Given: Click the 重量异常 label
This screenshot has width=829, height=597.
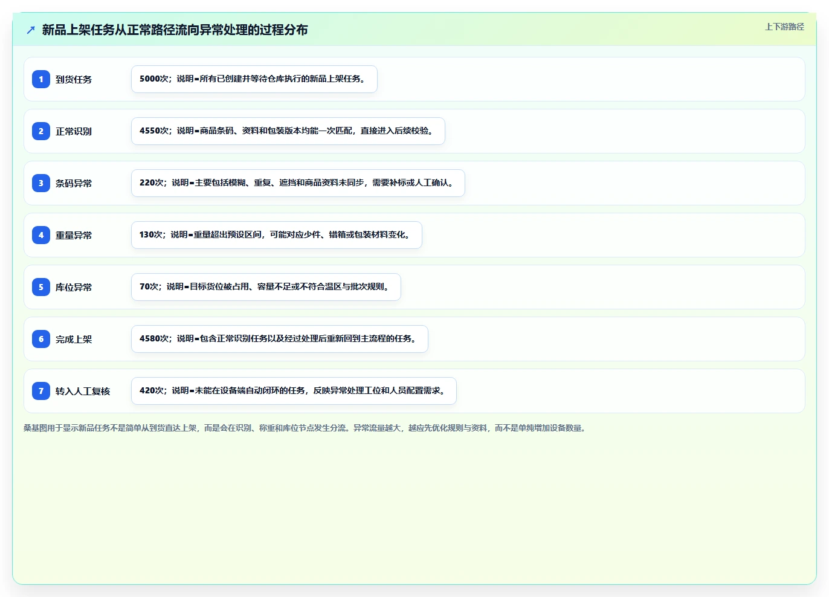Looking at the screenshot, I should coord(74,235).
